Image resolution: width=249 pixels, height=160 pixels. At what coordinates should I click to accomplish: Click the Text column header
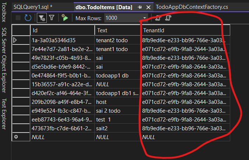[x=118, y=30]
